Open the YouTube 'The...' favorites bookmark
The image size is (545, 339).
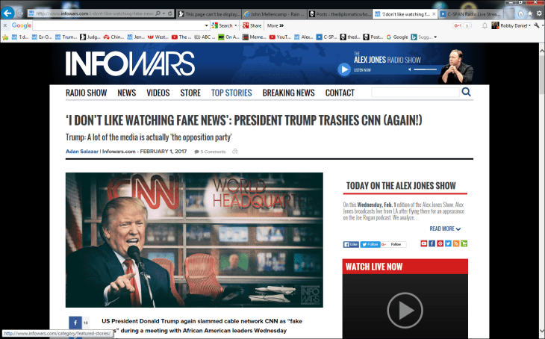[x=181, y=37]
